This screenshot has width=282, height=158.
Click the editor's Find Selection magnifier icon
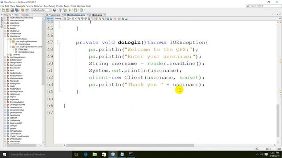pyautogui.click(x=79, y=18)
